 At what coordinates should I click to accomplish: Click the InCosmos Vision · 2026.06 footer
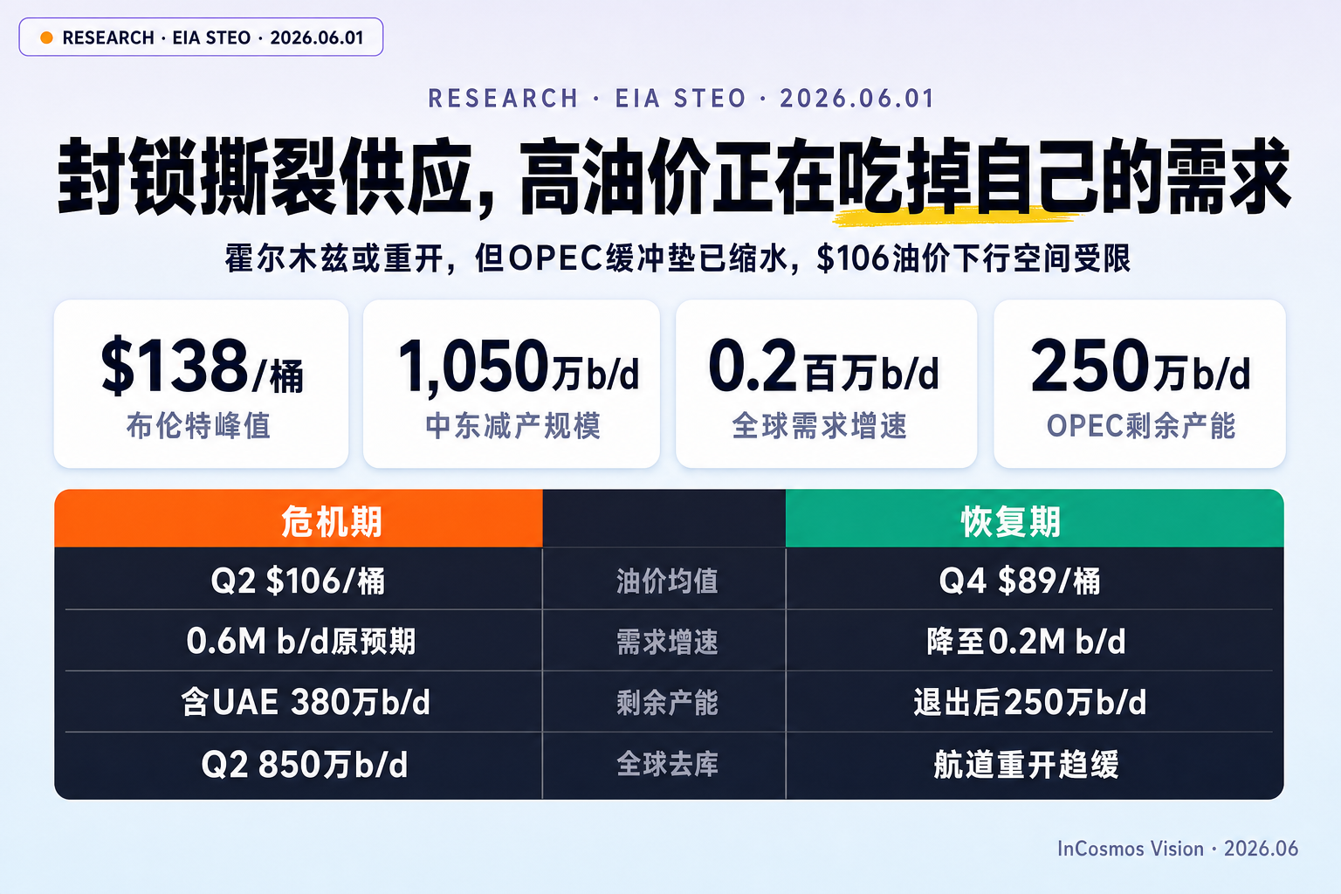pos(1178,849)
